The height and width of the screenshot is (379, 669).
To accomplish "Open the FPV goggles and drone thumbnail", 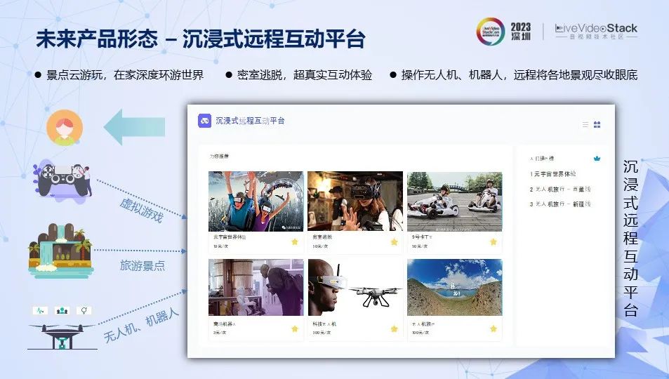I will [355, 287].
